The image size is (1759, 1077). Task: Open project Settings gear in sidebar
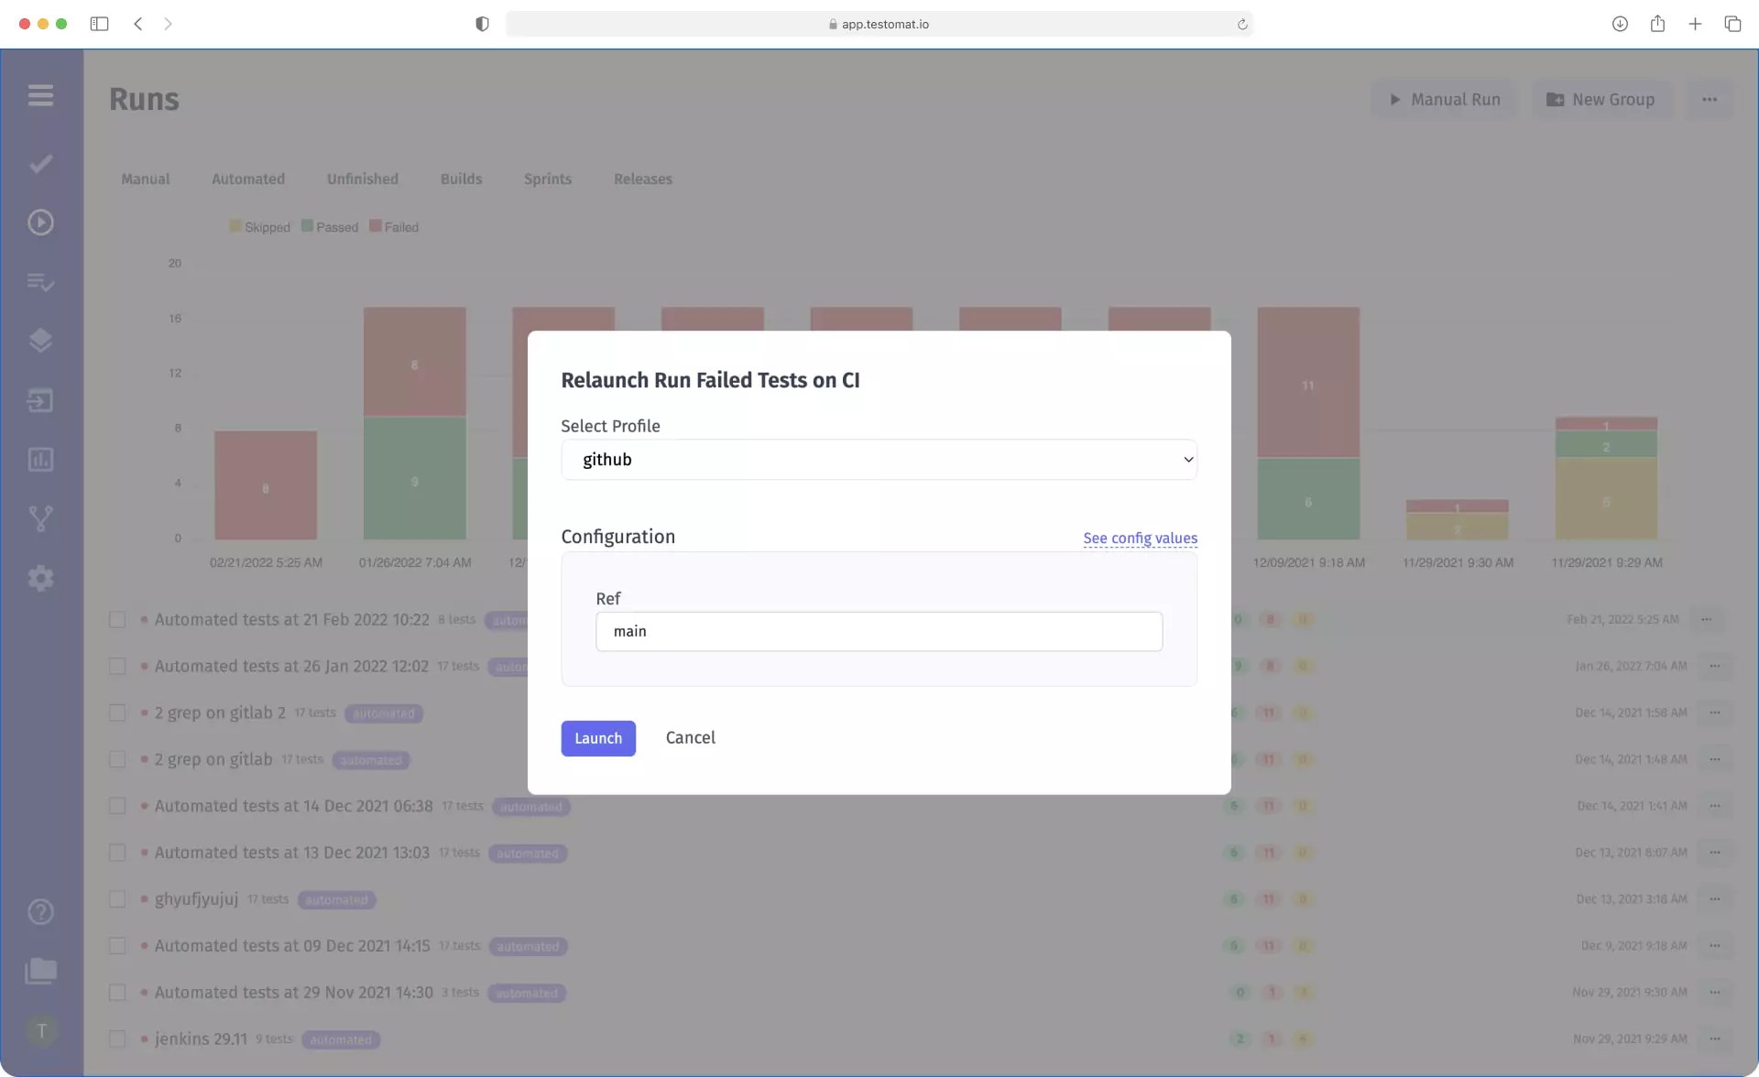[x=41, y=578]
